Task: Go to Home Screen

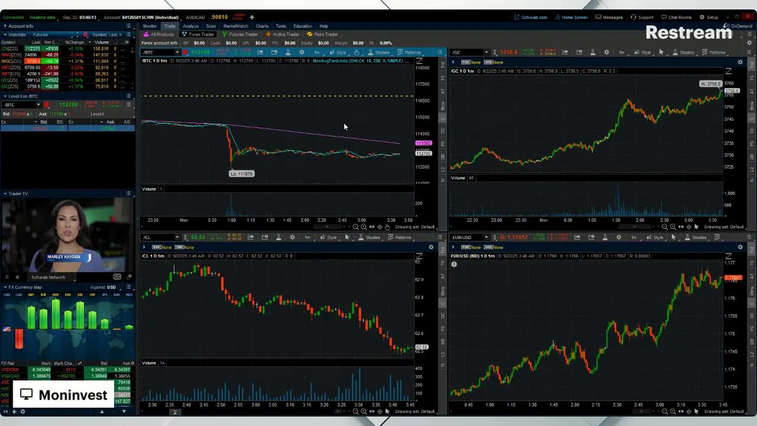Action: coord(571,17)
